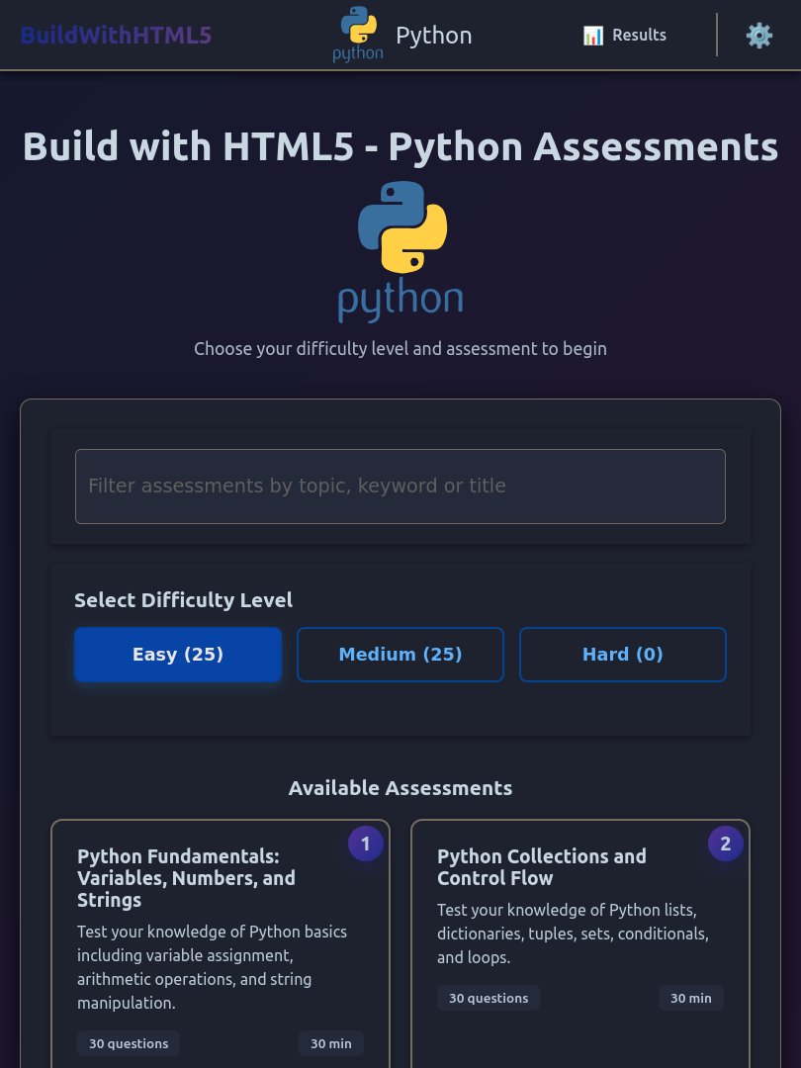Click the Python logo in the navbar
The height and width of the screenshot is (1068, 801).
pyautogui.click(x=358, y=34)
